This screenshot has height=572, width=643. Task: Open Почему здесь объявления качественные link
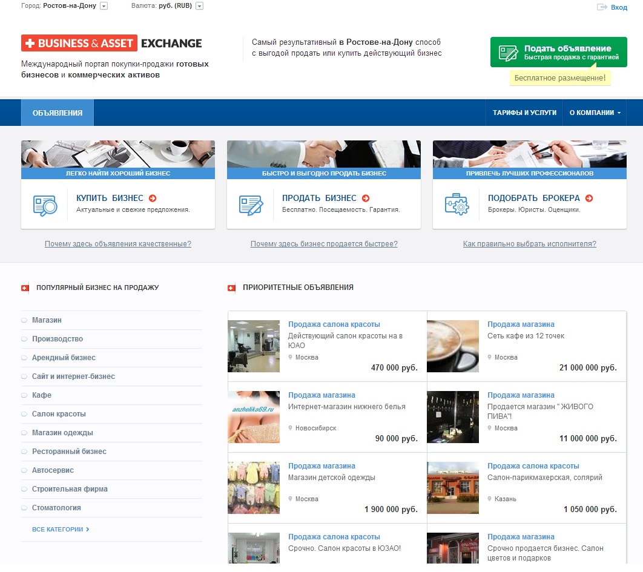click(118, 243)
